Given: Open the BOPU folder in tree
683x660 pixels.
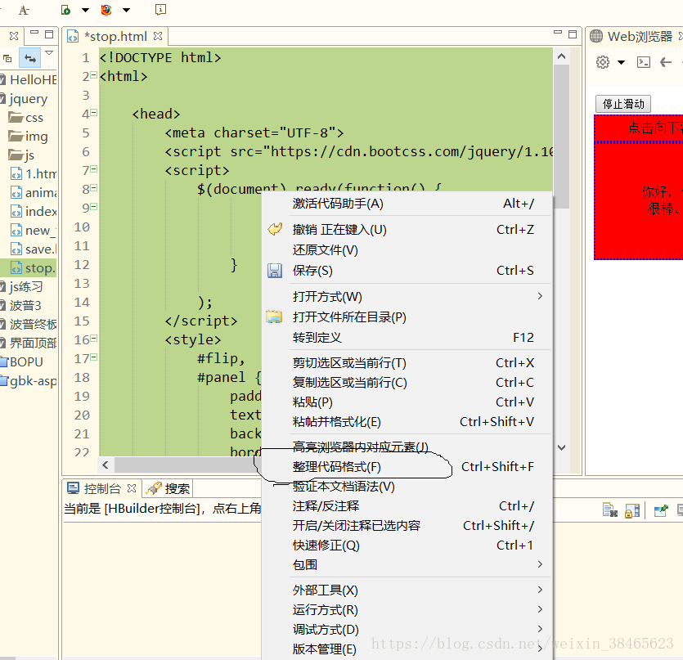Looking at the screenshot, I should [22, 362].
